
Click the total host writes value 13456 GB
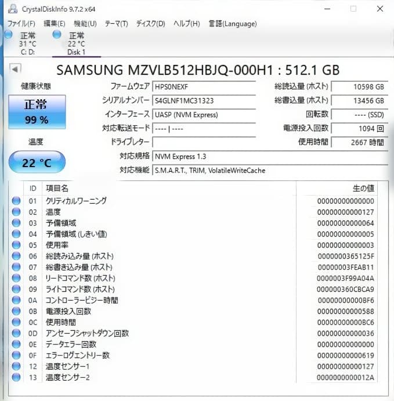360,100
